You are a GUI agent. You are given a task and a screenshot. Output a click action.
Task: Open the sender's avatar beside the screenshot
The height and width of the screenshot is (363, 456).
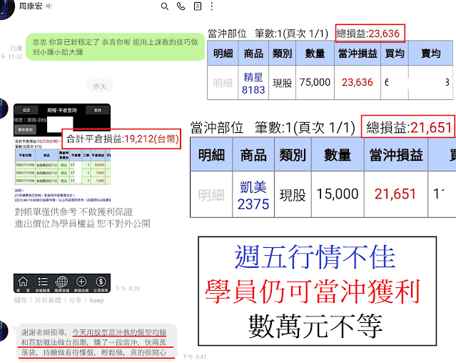[4, 109]
